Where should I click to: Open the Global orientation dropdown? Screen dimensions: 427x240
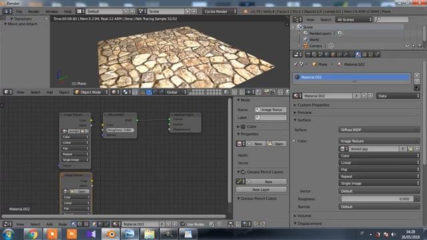(176, 92)
